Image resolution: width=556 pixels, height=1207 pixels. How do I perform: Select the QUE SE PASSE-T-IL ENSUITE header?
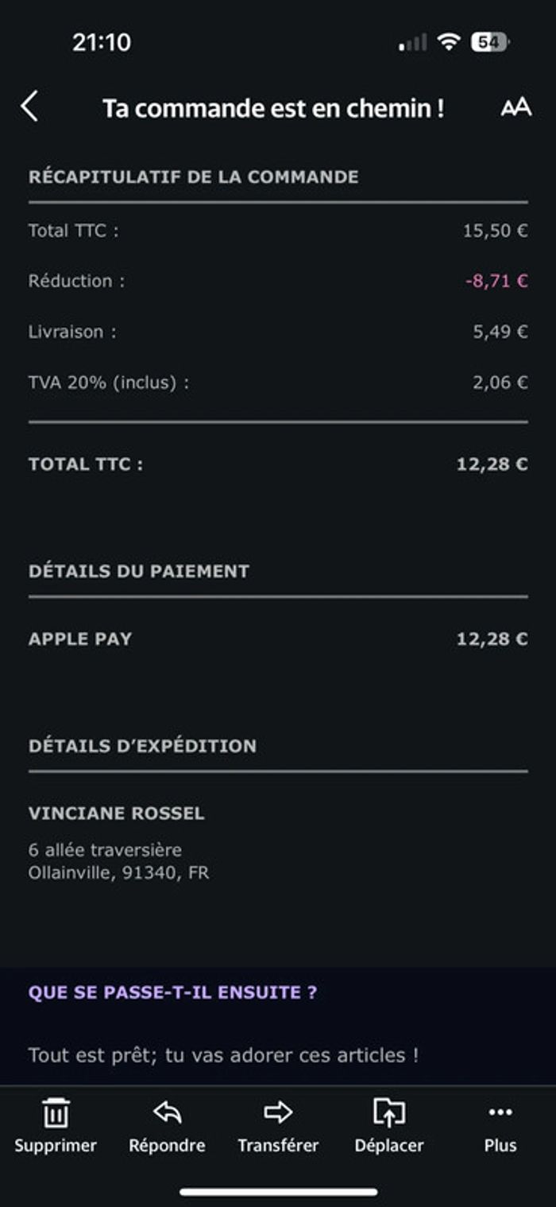pyautogui.click(x=172, y=992)
